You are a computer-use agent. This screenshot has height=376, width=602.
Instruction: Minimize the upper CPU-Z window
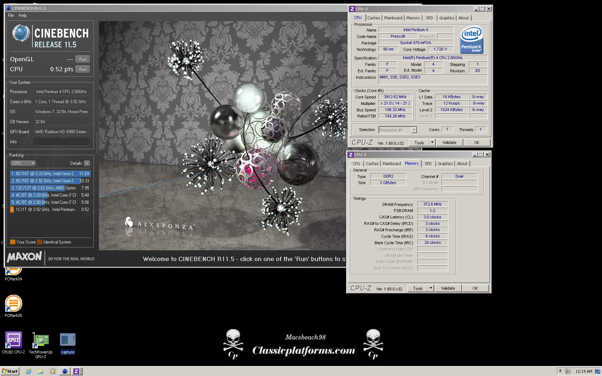476,9
